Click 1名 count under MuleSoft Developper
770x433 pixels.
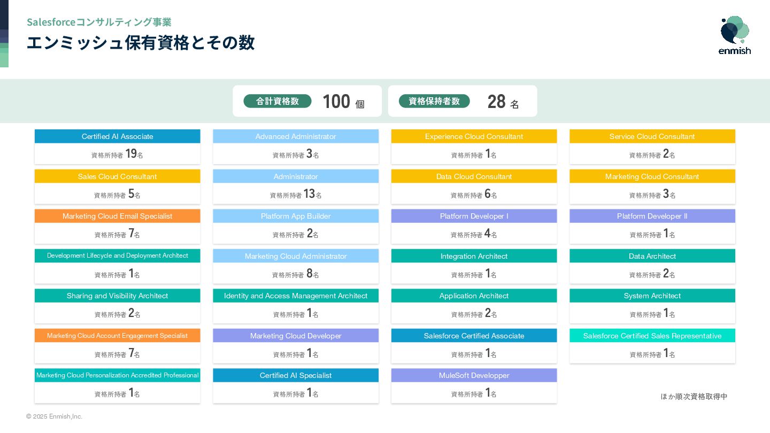[490, 393]
